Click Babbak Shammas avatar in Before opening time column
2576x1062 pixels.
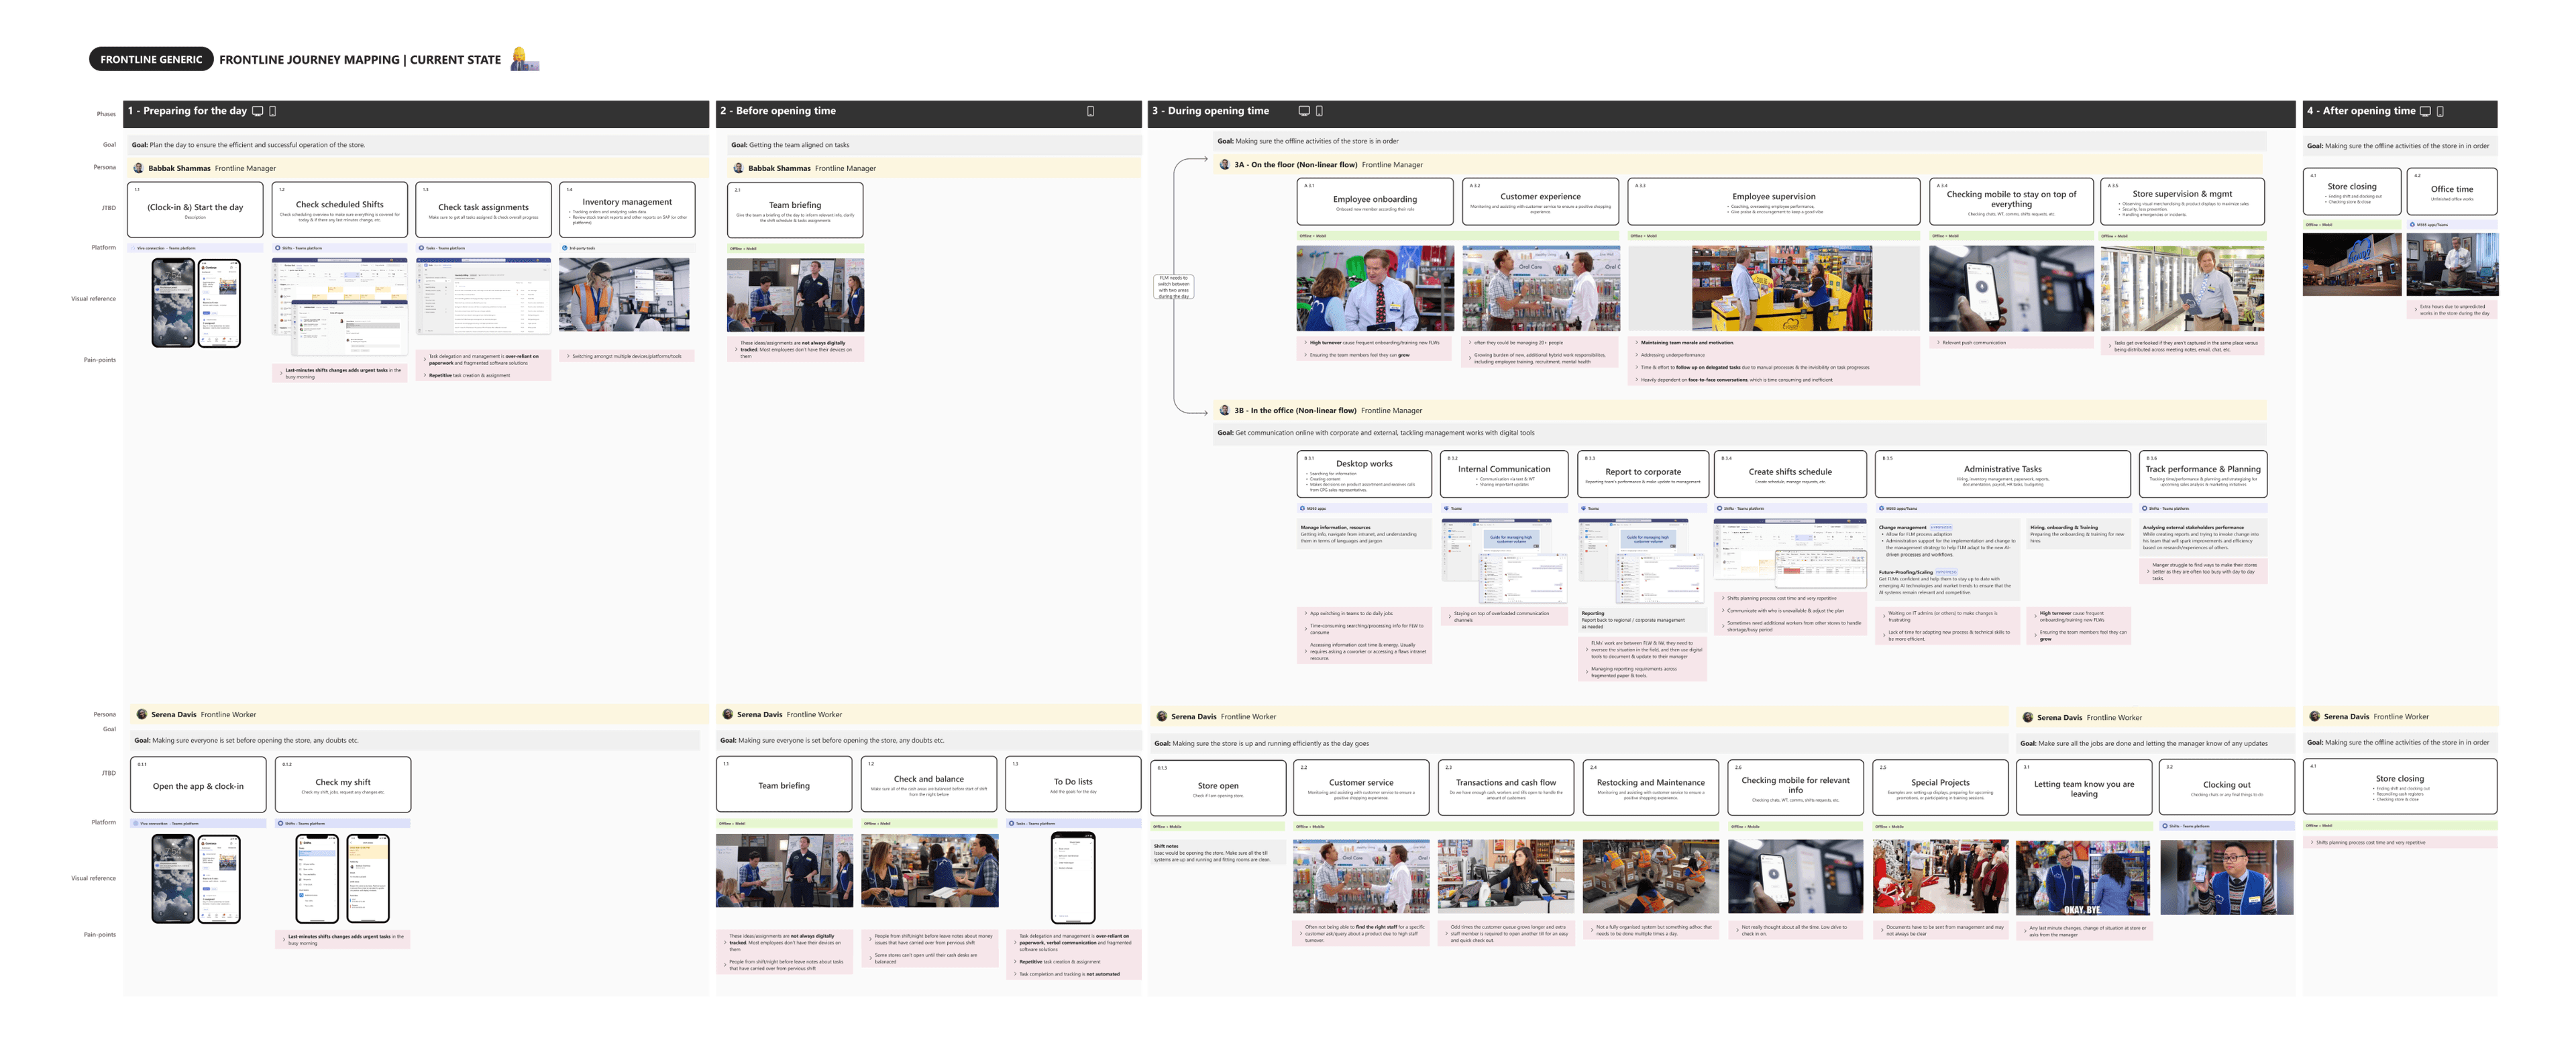pyautogui.click(x=738, y=168)
